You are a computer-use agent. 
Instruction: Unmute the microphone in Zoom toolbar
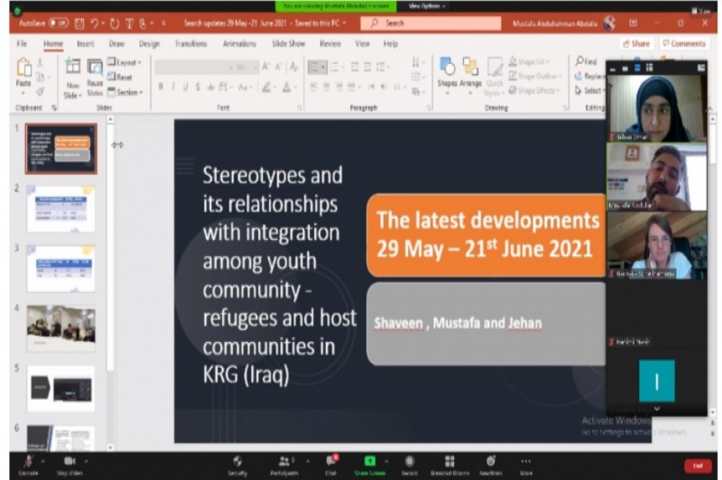point(28,462)
